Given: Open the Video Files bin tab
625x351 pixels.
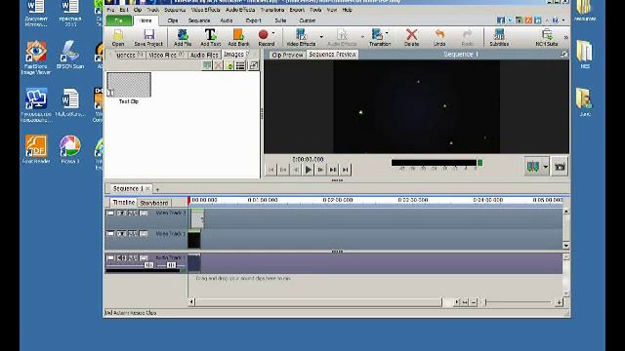Looking at the screenshot, I should coord(166,55).
